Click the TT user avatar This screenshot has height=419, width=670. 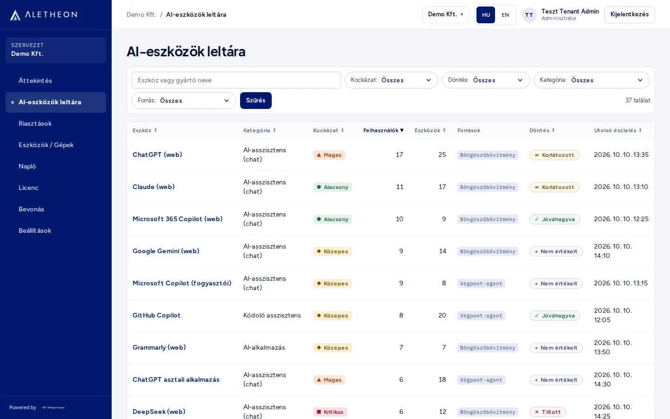[529, 15]
